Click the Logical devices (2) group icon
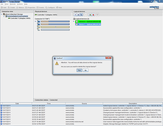The image size is (163, 126). tap(74, 19)
